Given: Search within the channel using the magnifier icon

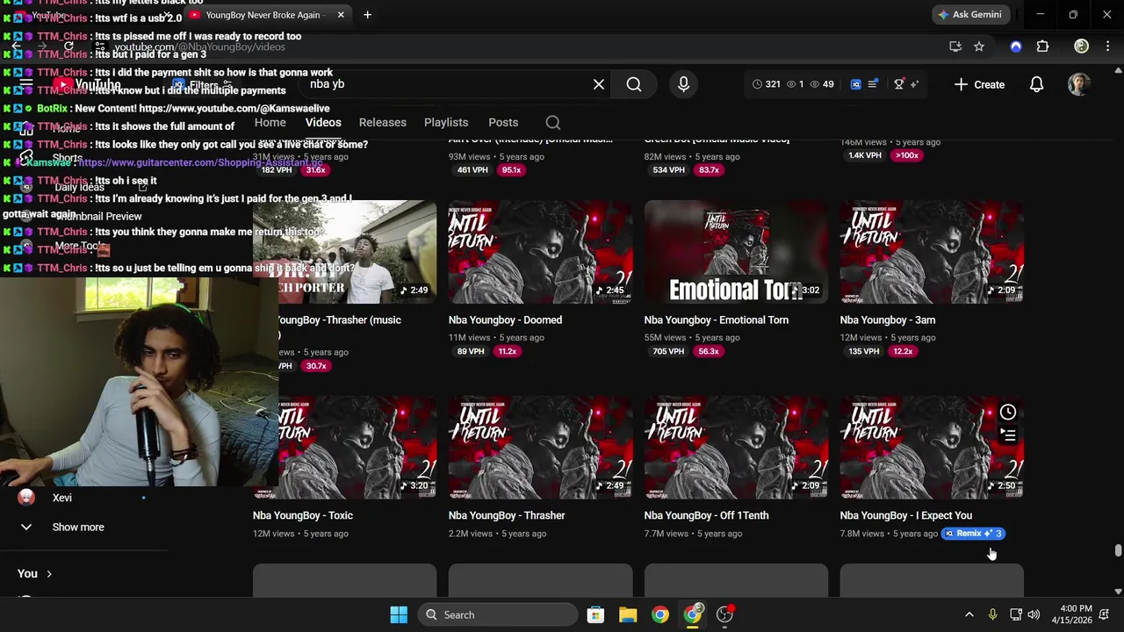Looking at the screenshot, I should coord(552,123).
